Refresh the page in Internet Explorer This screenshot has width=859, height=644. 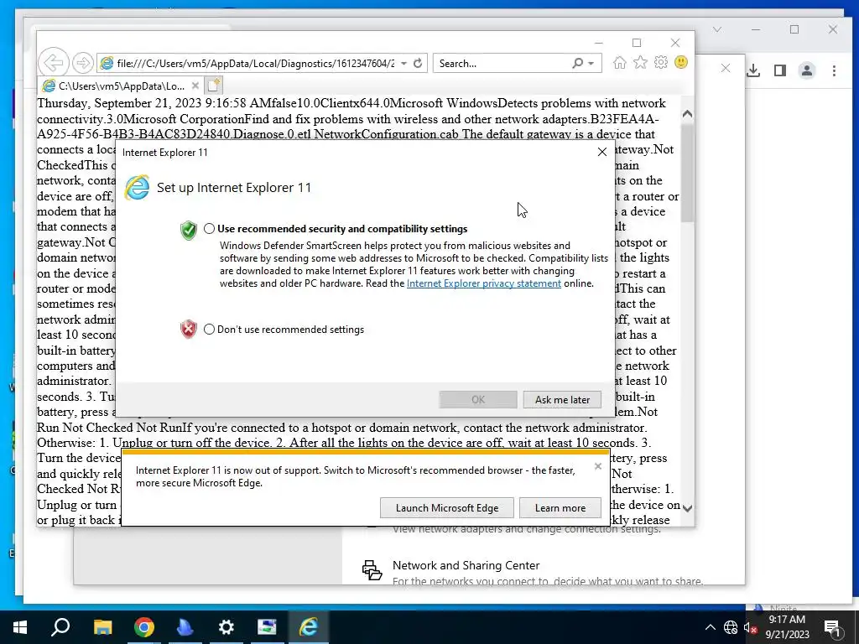point(418,64)
